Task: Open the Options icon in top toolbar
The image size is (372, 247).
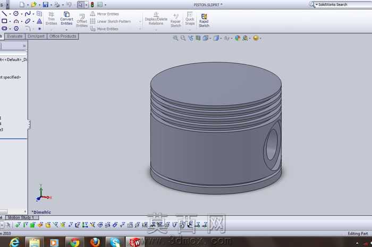Action: [x=100, y=4]
